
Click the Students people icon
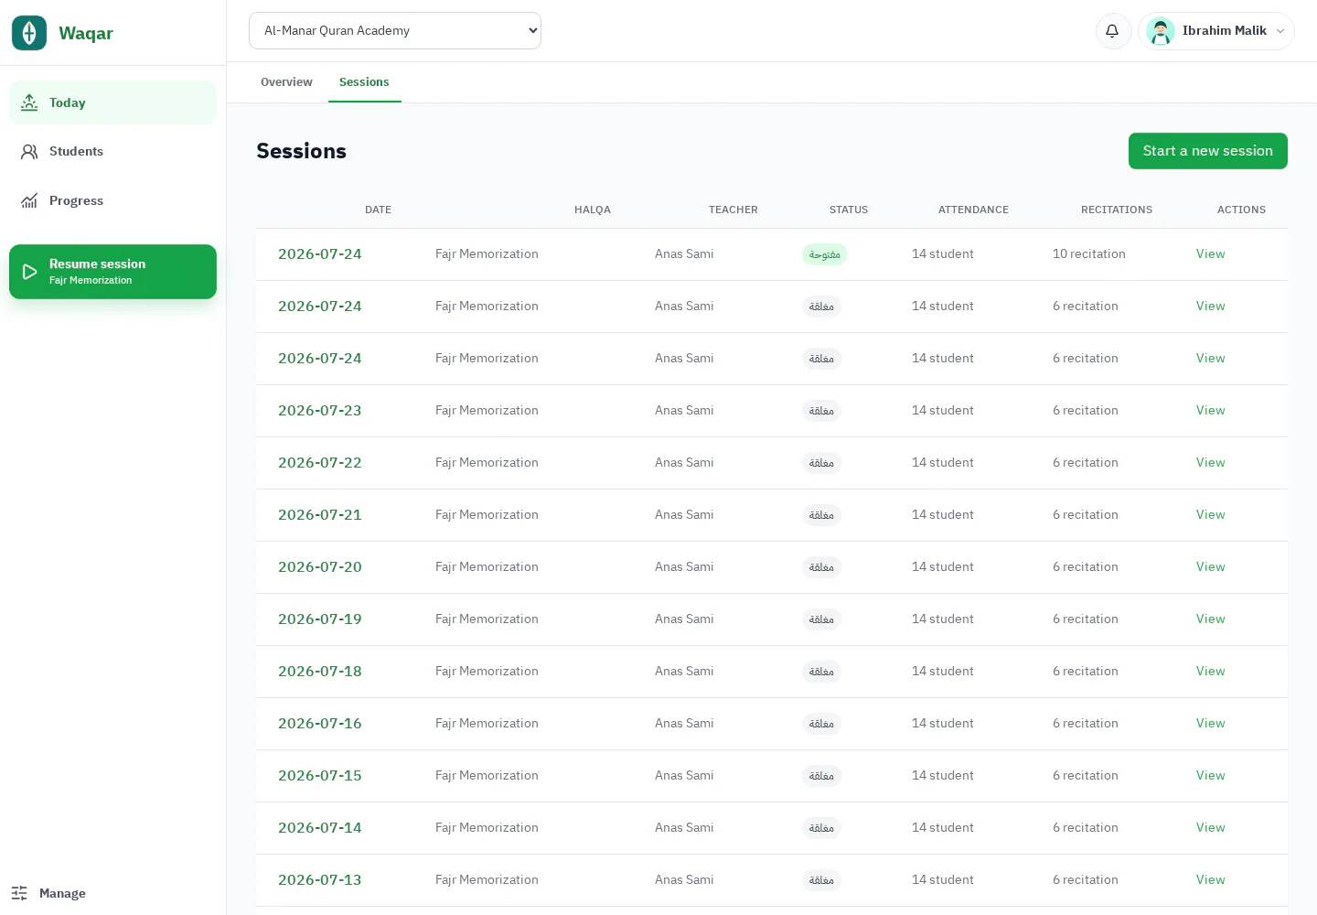click(29, 152)
